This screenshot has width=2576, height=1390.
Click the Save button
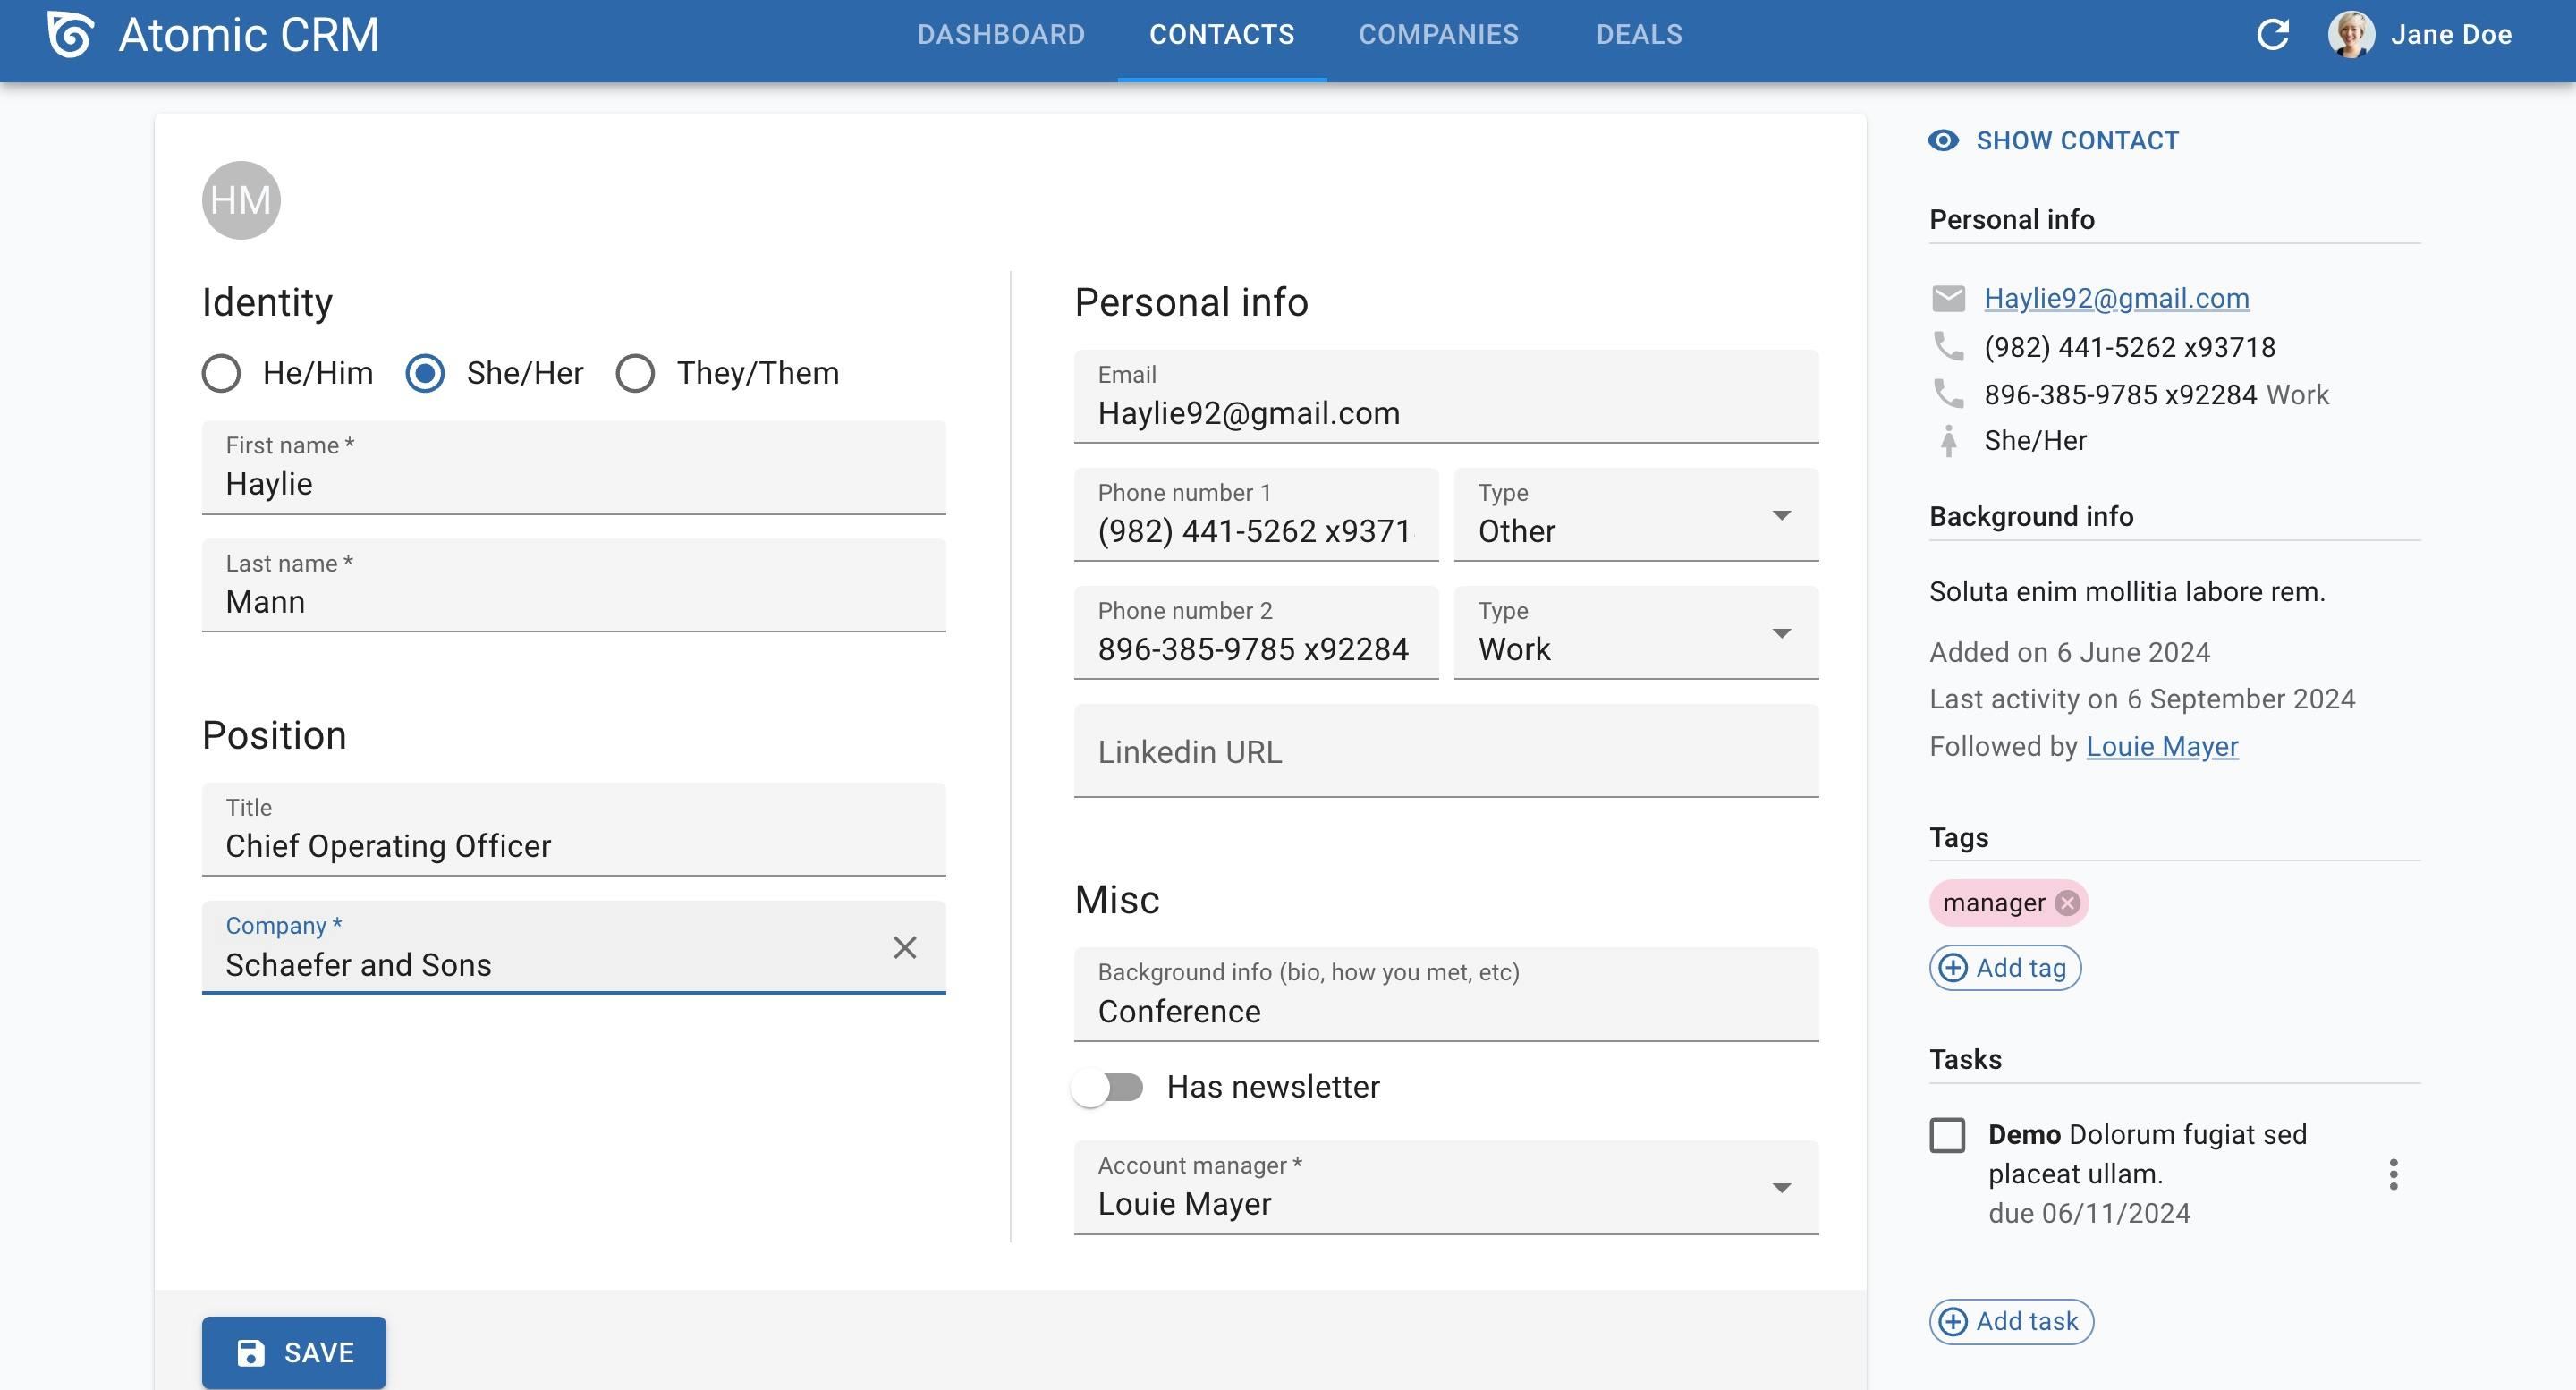(x=294, y=1352)
